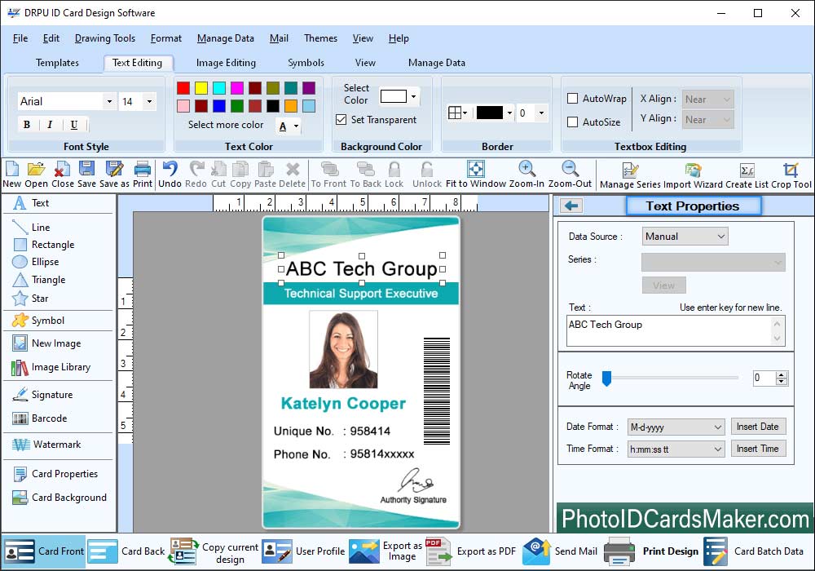This screenshot has width=815, height=571.
Task: Switch to the Templates ribbon tab
Action: pos(57,63)
